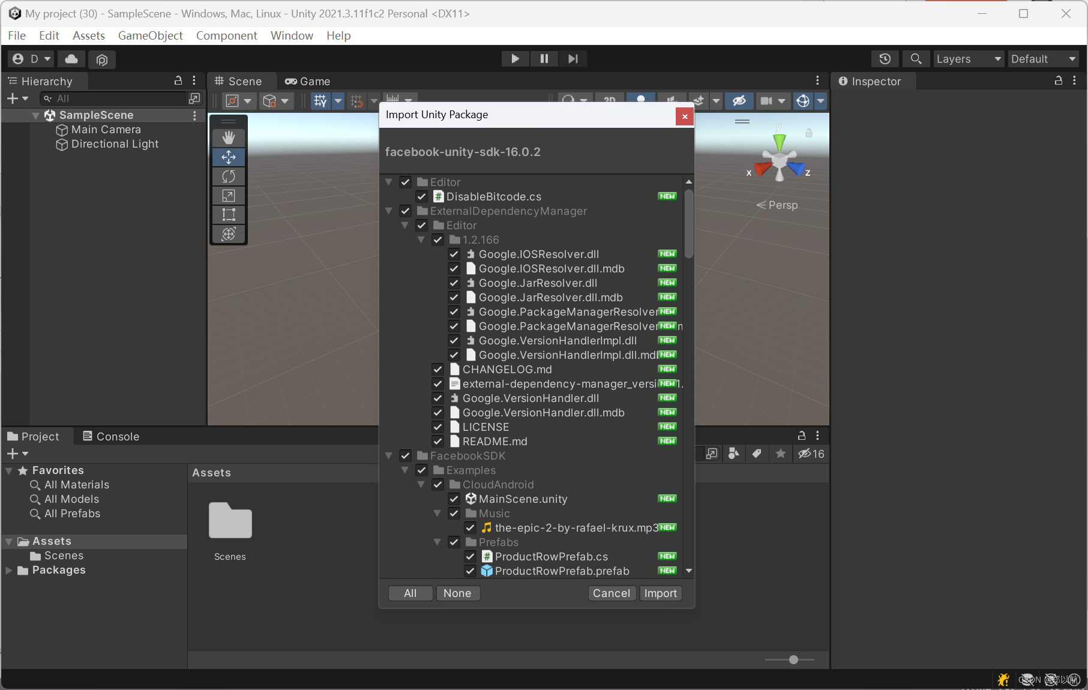The height and width of the screenshot is (690, 1088).
Task: Open the Layers dropdown
Action: coord(968,59)
